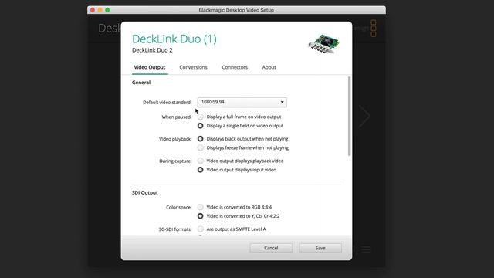Screen dimensions: 494x278
Task: Open the About tab
Action: click(269, 67)
